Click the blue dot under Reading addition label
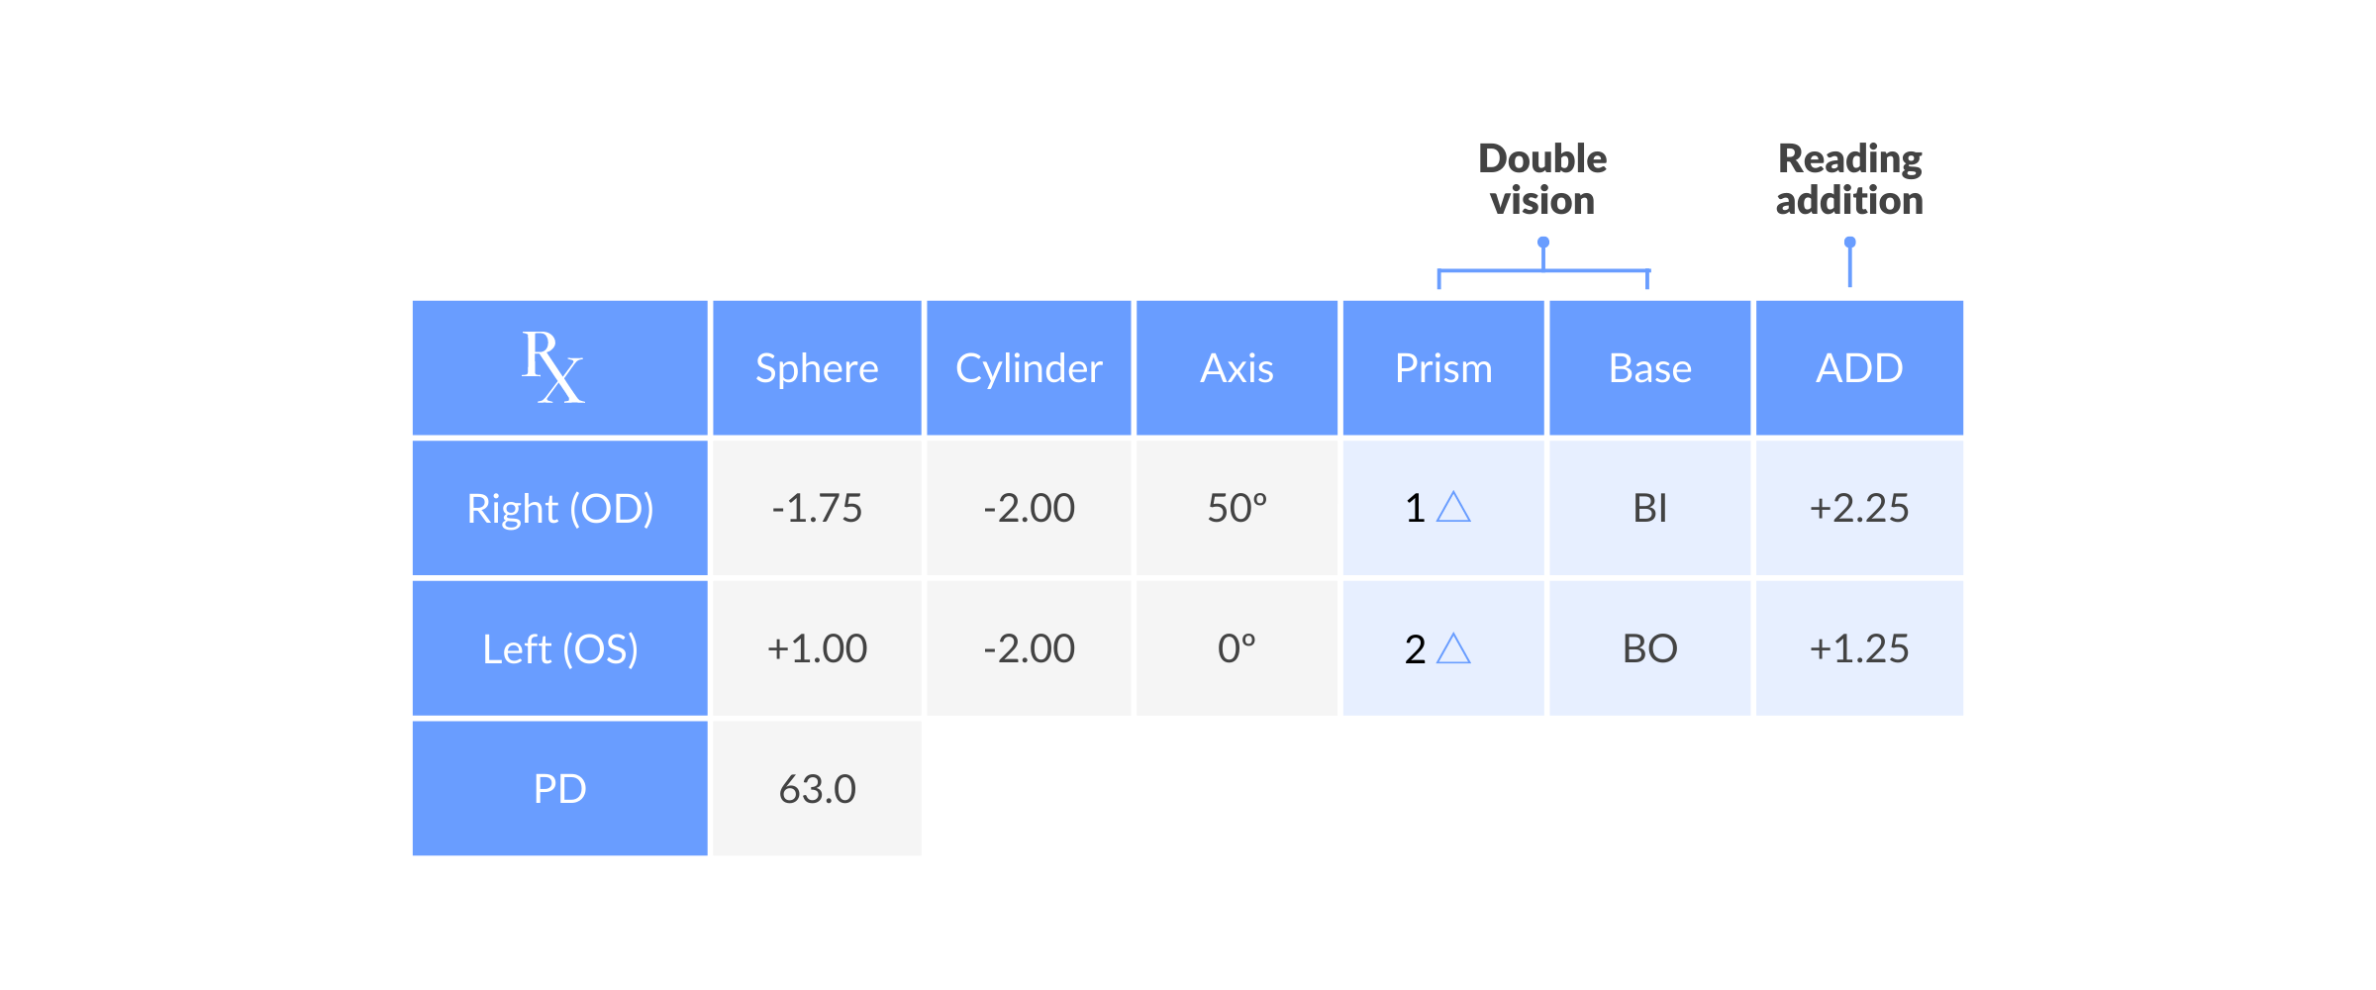 point(1849,243)
